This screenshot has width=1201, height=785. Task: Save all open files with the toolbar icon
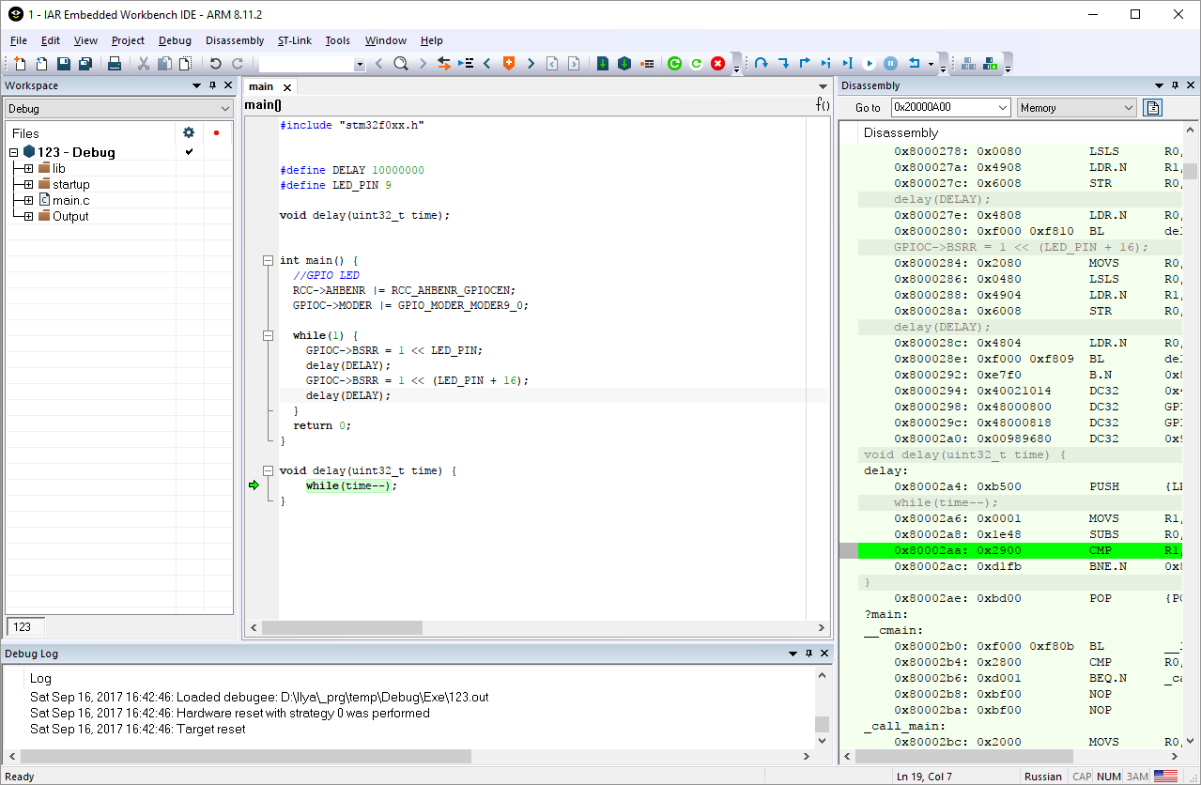pos(84,63)
